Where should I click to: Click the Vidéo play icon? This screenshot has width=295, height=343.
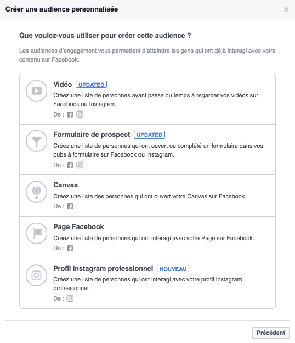(x=36, y=91)
